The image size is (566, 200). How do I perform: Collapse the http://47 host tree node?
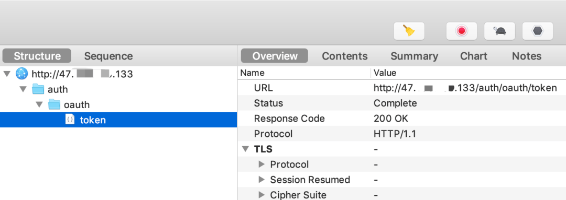click(x=6, y=75)
